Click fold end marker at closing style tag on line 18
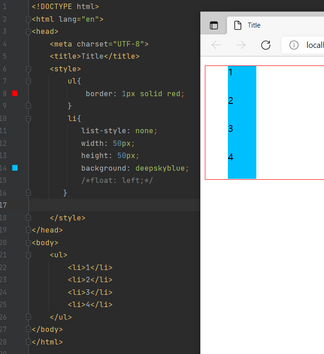Viewport: 324px width, 354px height. point(28,217)
